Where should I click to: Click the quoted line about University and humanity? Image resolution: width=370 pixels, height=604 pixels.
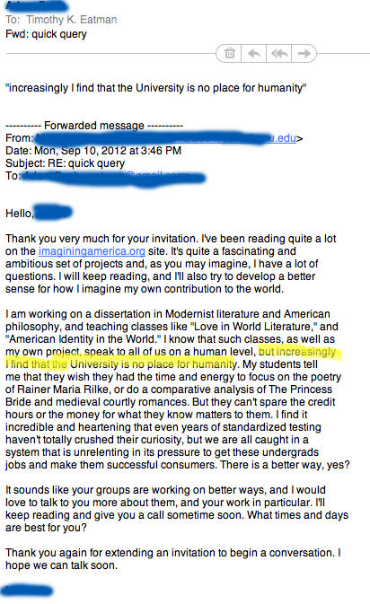(155, 88)
